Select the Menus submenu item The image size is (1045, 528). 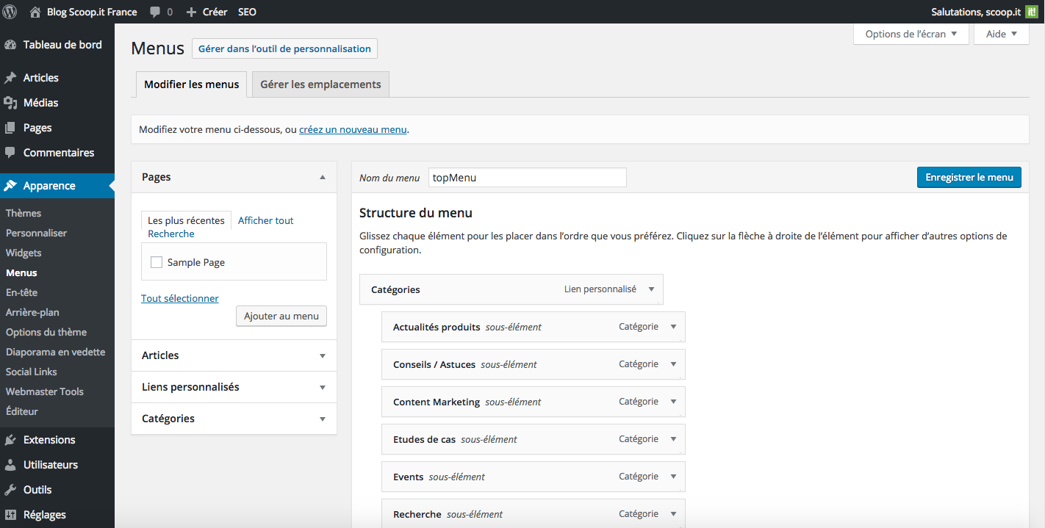(21, 272)
